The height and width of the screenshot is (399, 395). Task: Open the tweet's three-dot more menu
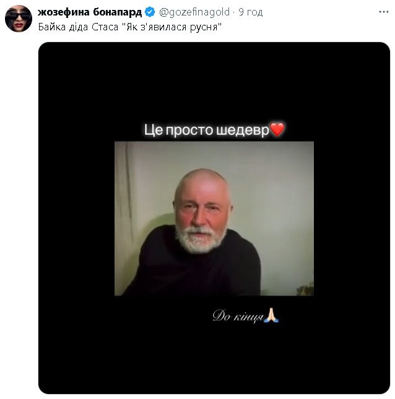pyautogui.click(x=383, y=12)
